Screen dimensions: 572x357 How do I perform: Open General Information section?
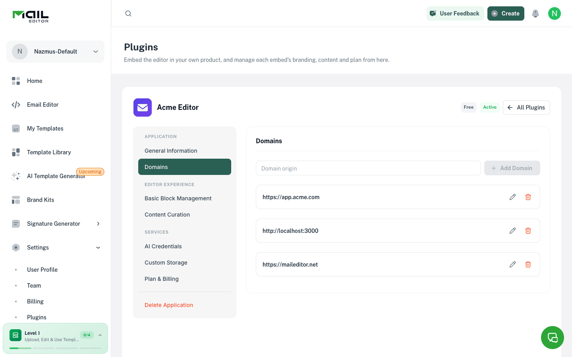[x=185, y=151]
